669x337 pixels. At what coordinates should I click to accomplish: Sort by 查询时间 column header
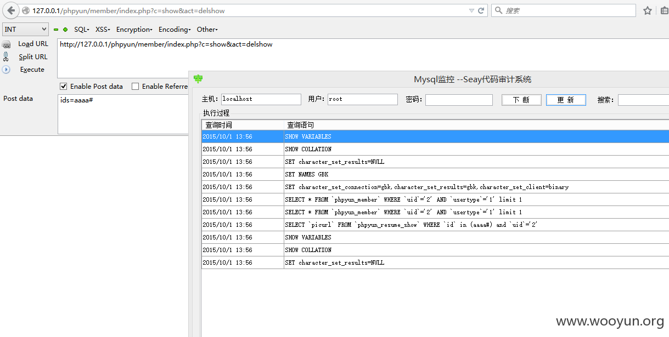(243, 125)
